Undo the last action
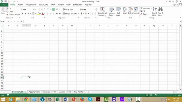The height and width of the screenshot is (102, 182). click(x=9, y=1)
